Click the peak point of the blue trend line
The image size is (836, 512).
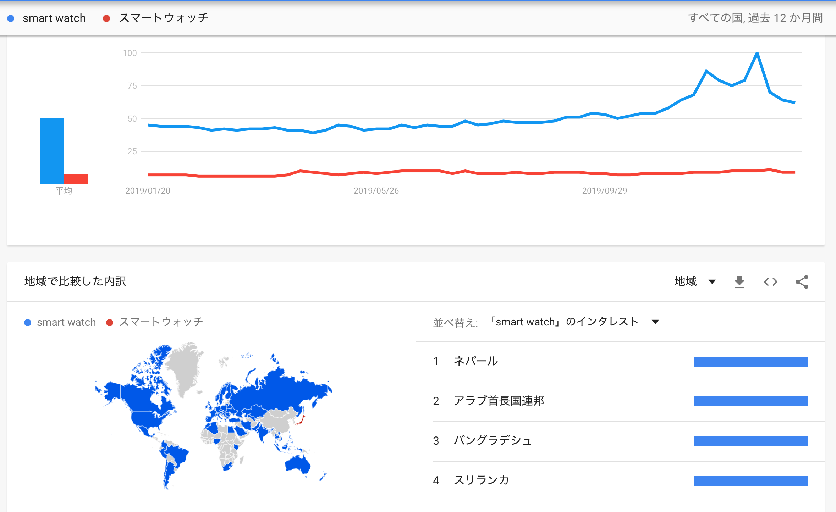[757, 53]
